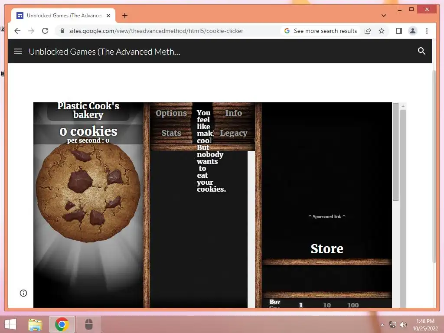The height and width of the screenshot is (333, 444).
Task: Open the mouse app in taskbar
Action: point(88,324)
